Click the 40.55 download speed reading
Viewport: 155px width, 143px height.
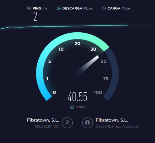coord(77,97)
